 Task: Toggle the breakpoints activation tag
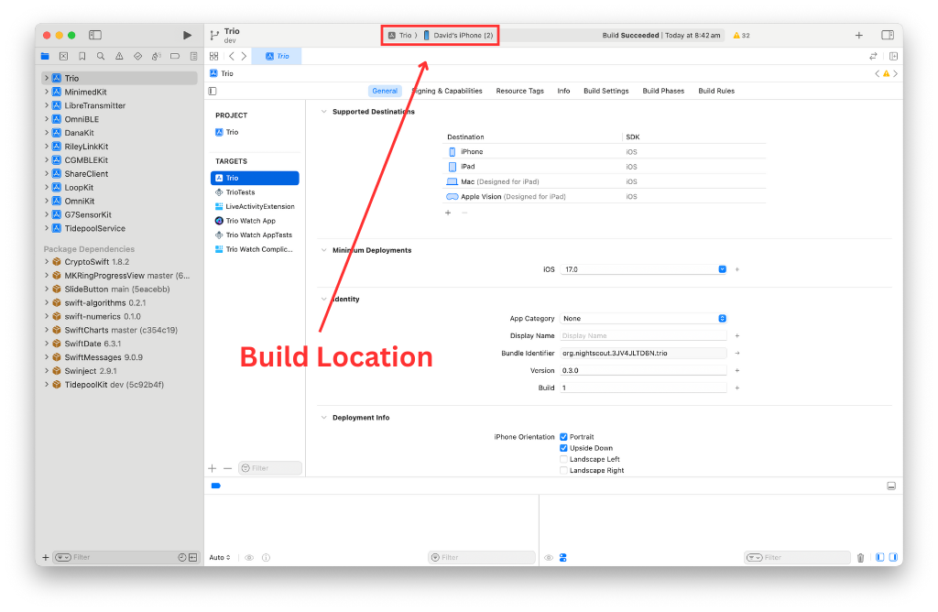216,486
